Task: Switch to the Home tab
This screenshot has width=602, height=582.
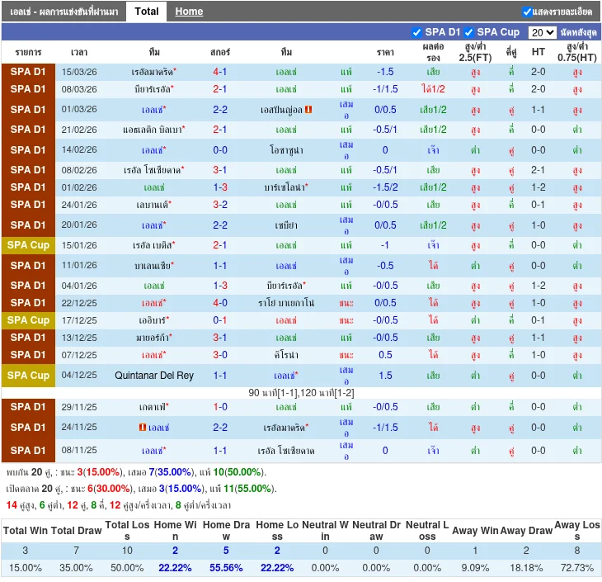Action: (189, 12)
